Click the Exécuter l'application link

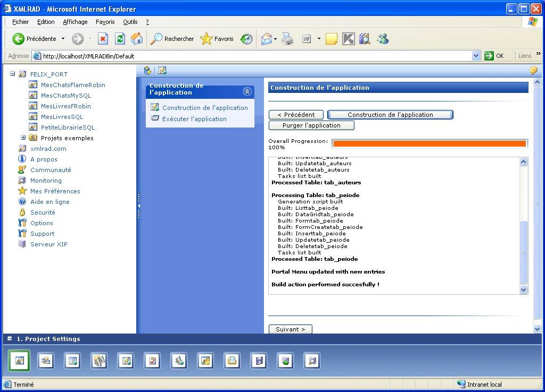pos(194,119)
